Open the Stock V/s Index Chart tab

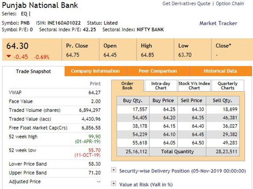(x=194, y=85)
